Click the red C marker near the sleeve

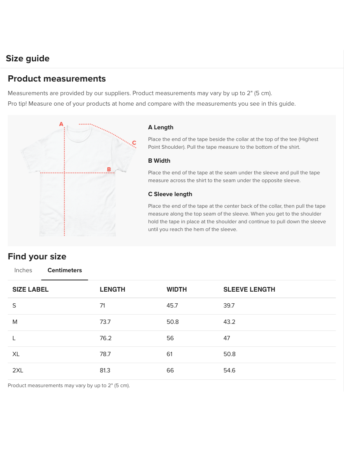coord(134,143)
